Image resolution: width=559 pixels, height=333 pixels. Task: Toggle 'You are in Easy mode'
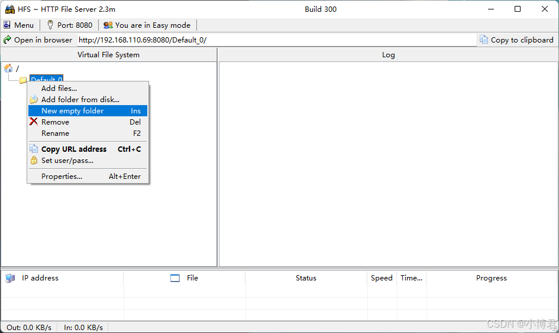pos(147,25)
